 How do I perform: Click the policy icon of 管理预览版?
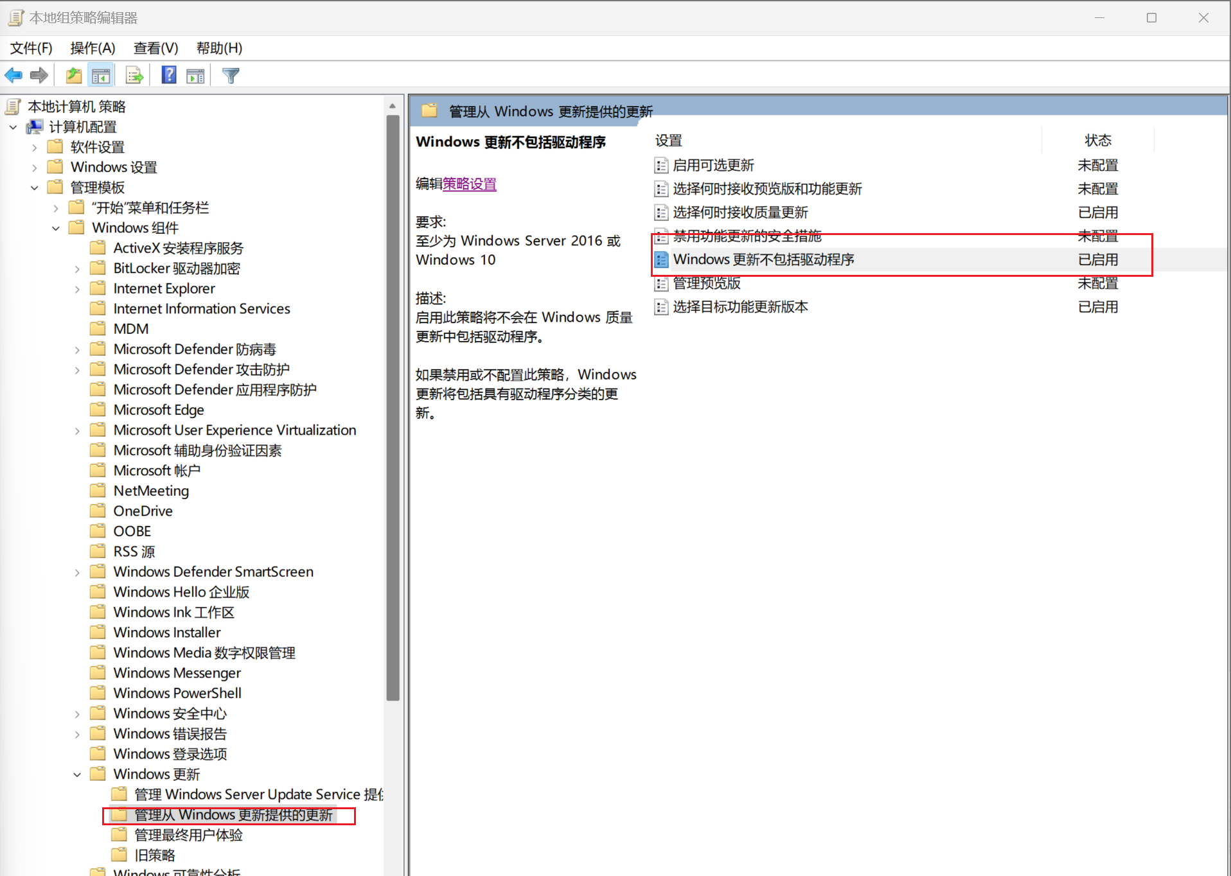click(x=661, y=283)
